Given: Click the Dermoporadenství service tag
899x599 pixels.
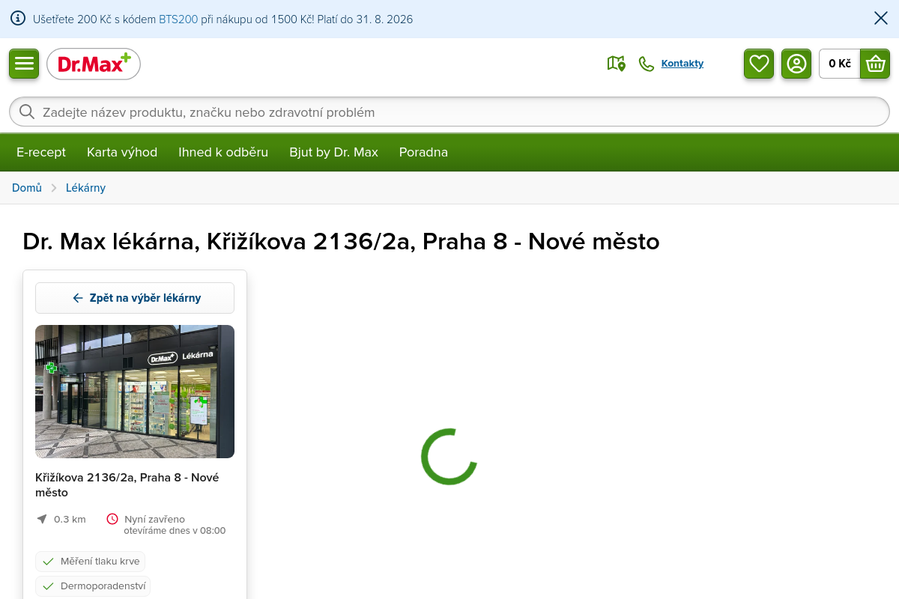Looking at the screenshot, I should (93, 586).
